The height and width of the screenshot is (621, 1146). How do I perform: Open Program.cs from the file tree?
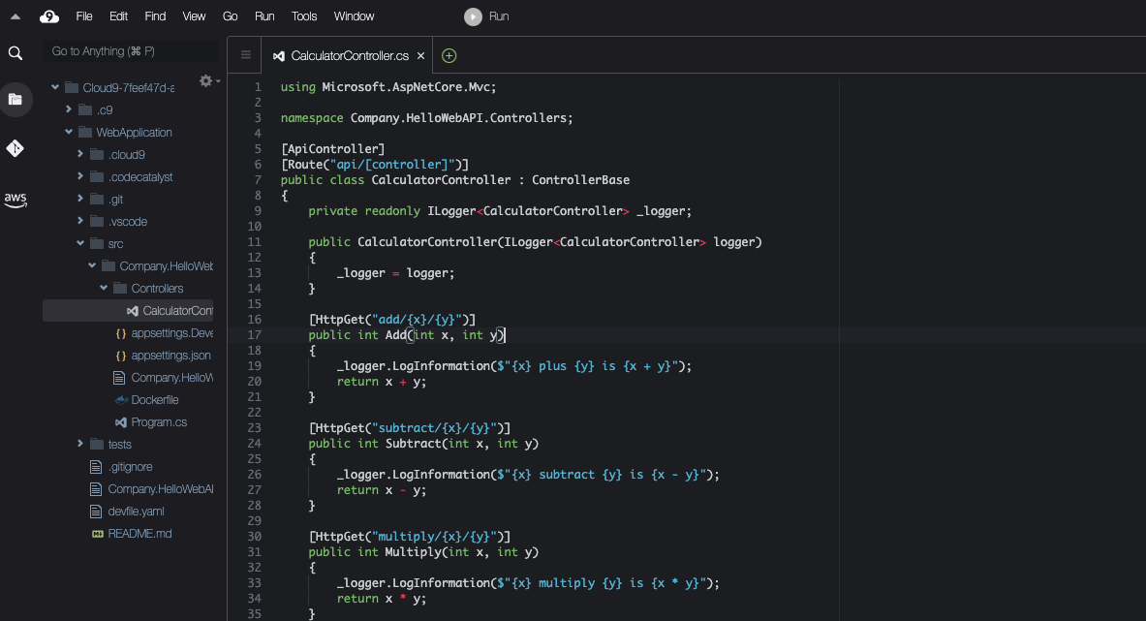[x=158, y=421]
